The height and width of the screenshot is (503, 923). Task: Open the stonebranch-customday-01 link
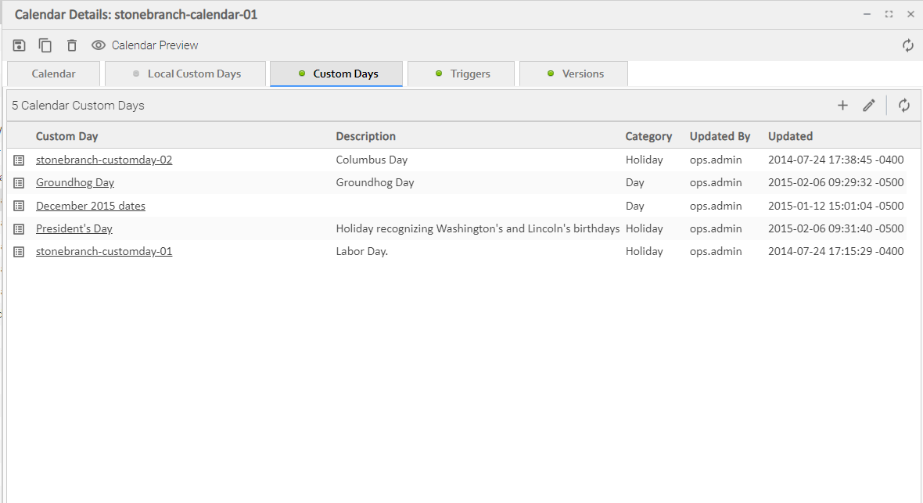tap(104, 252)
